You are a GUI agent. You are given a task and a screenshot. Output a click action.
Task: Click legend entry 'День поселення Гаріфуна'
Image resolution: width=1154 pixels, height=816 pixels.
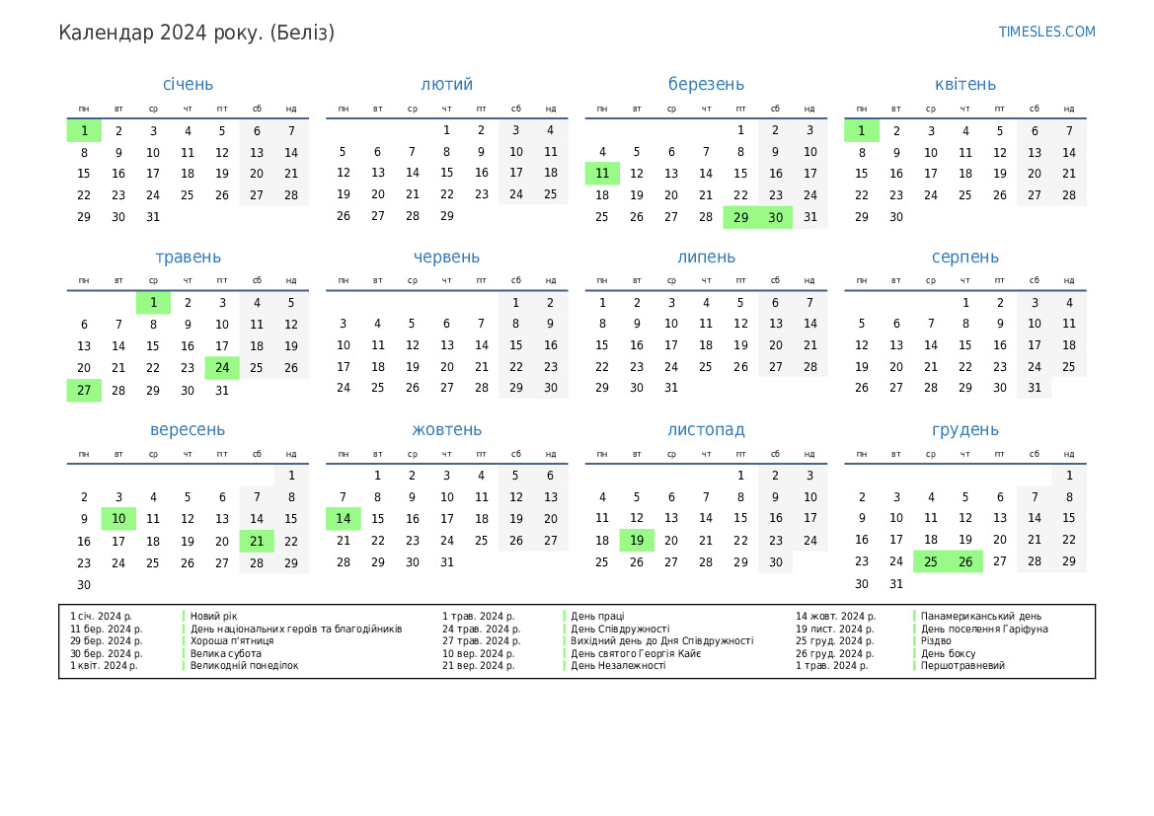pyautogui.click(x=984, y=630)
